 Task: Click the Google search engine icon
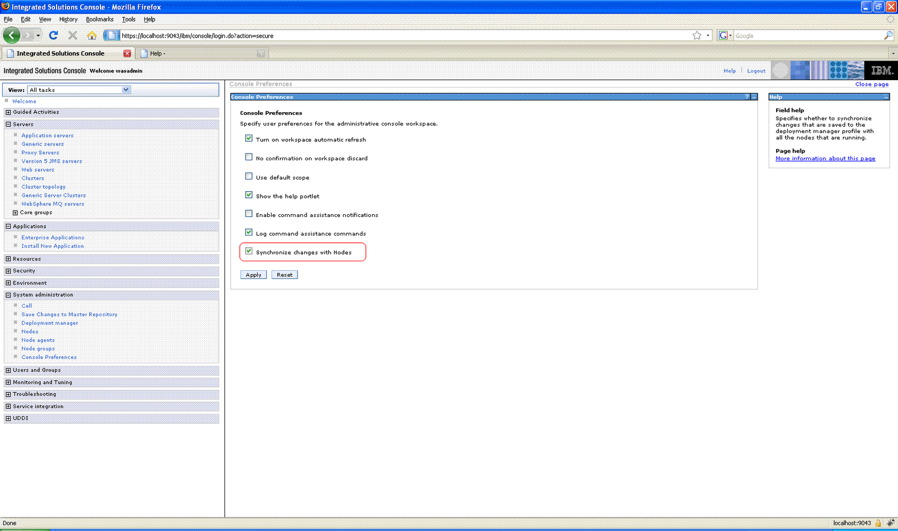point(723,35)
